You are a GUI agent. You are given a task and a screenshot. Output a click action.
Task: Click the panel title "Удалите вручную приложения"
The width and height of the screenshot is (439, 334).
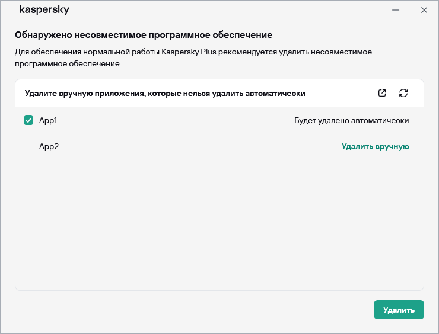coord(165,93)
